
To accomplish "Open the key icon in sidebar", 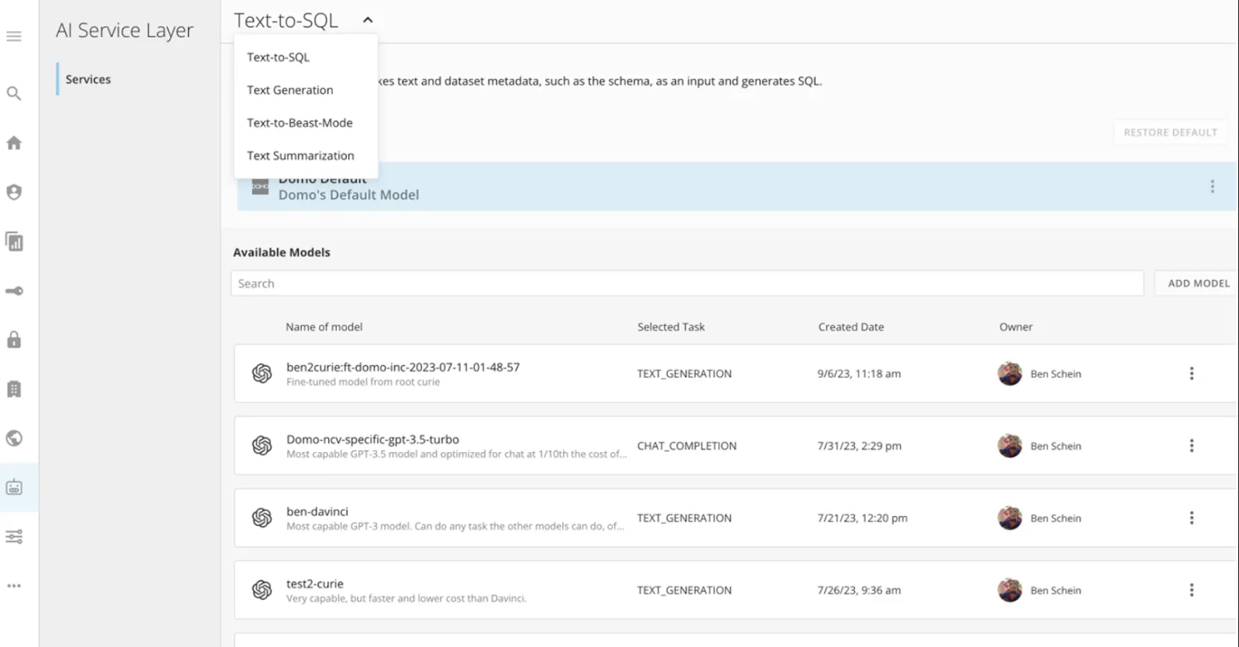I will click(14, 291).
